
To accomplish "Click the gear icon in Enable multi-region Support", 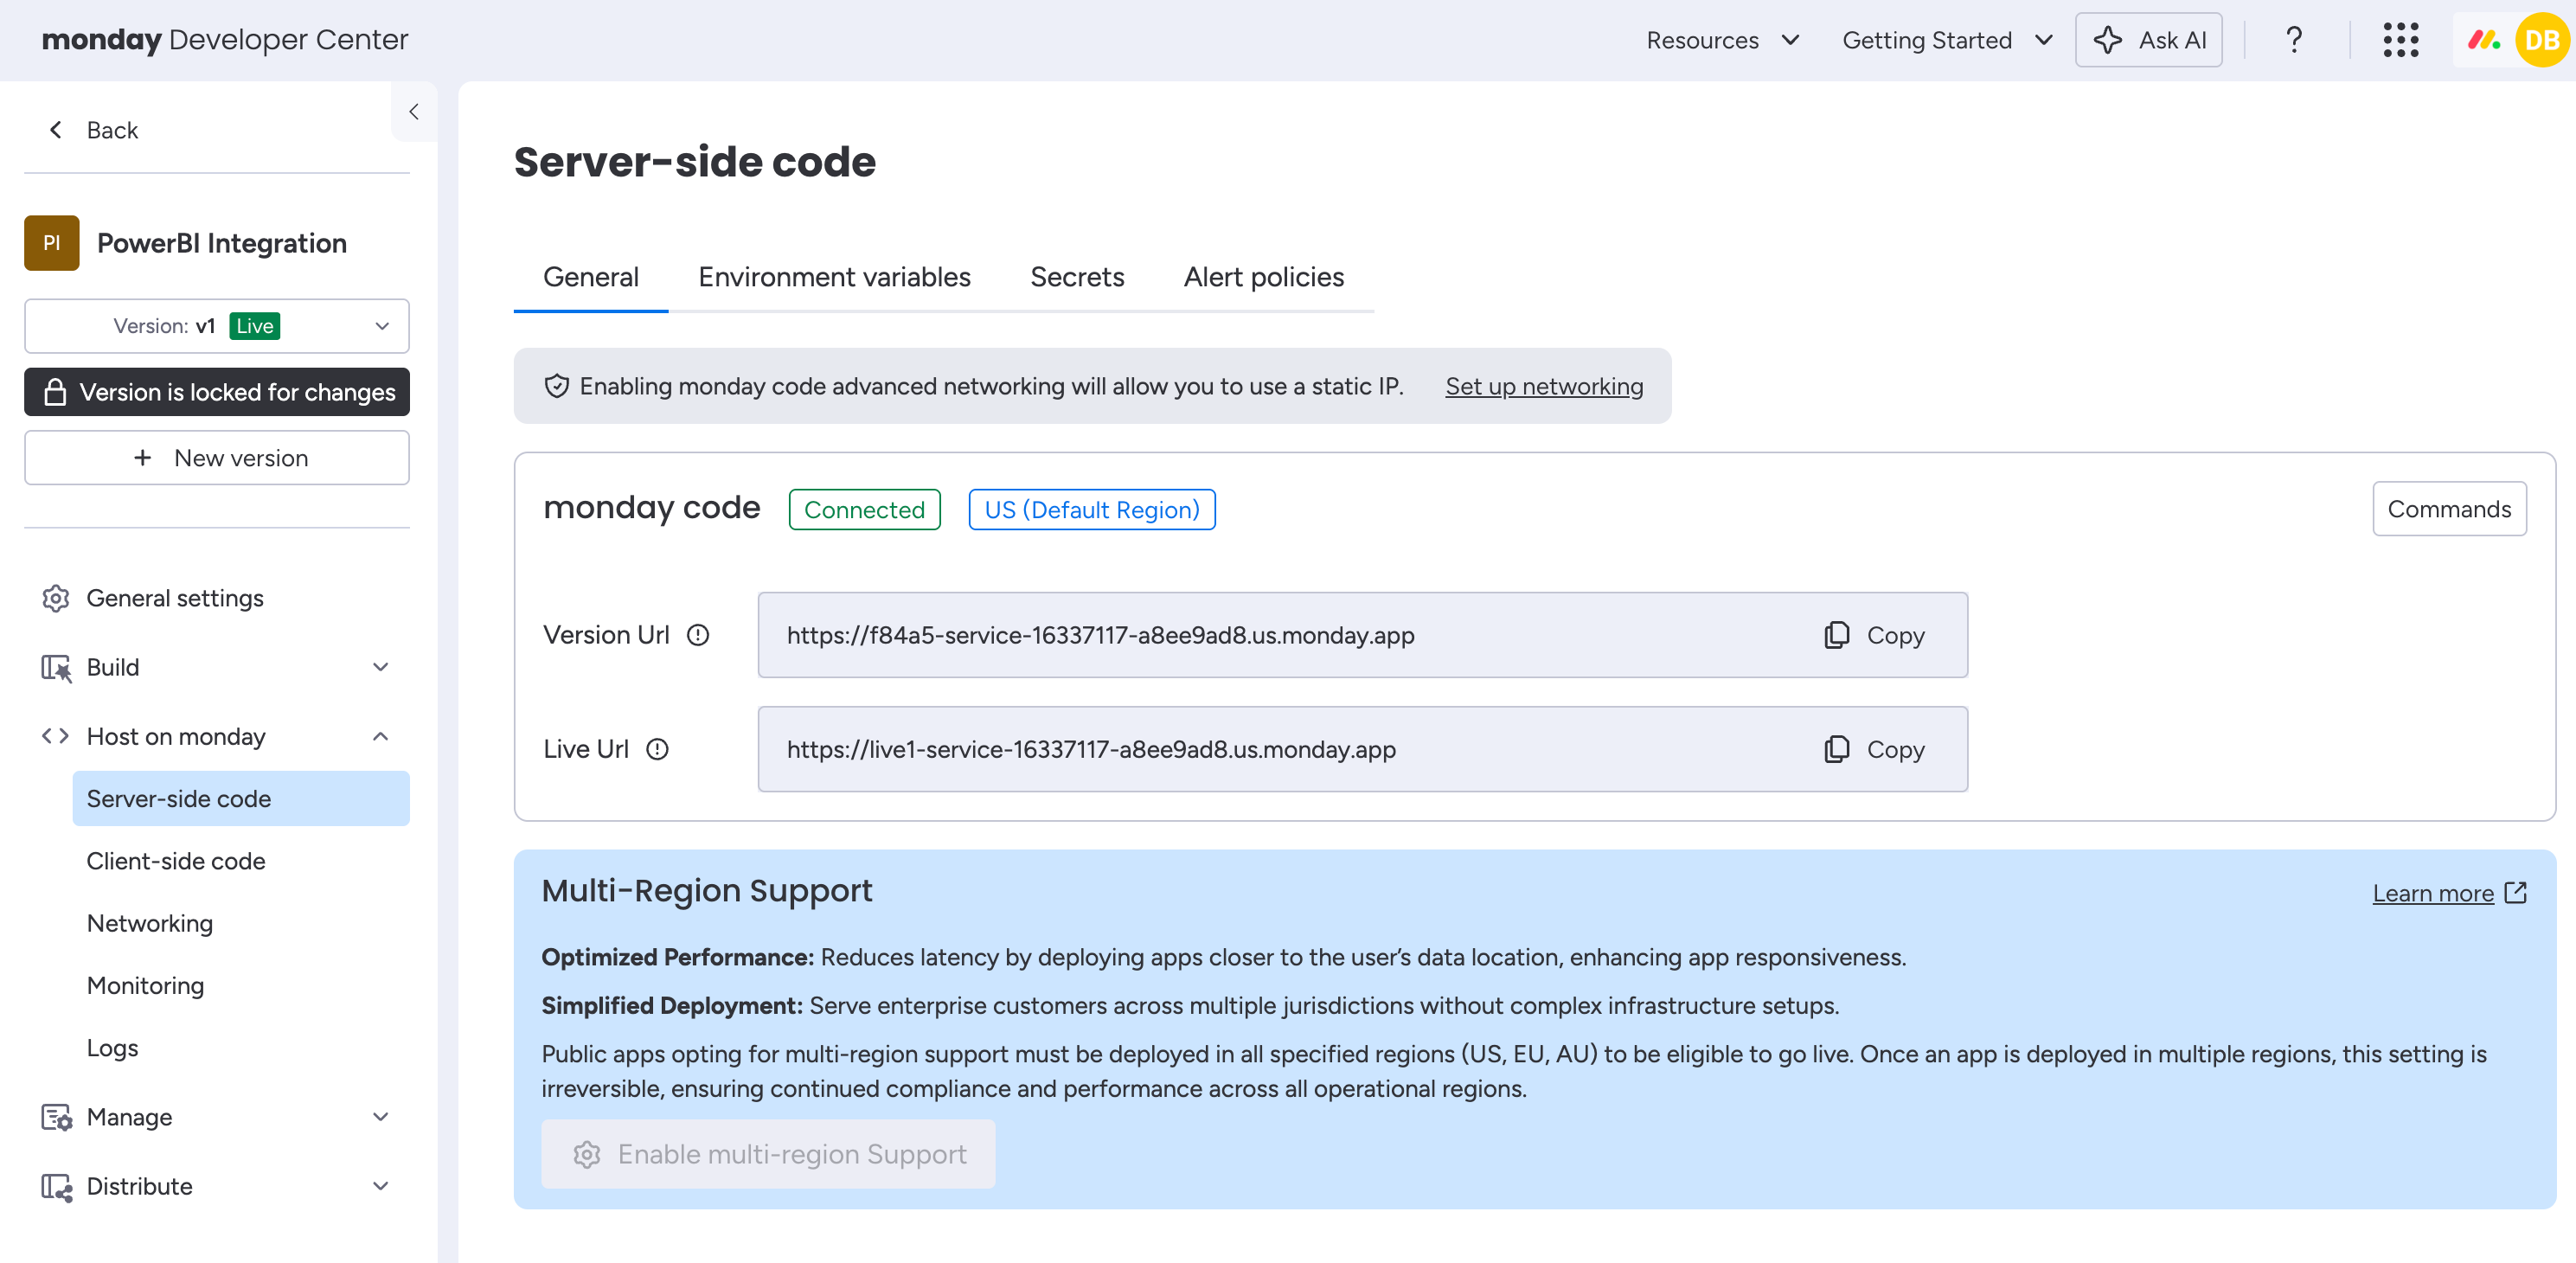I will coord(587,1154).
